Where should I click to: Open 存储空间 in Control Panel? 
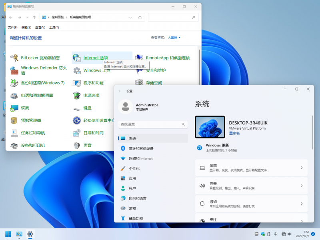(148, 83)
